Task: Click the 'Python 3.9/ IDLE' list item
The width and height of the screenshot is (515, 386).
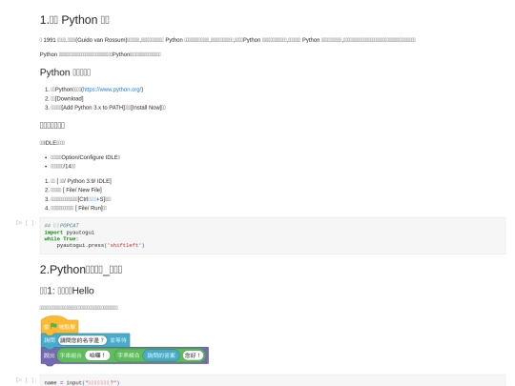Action: pyautogui.click(x=81, y=181)
